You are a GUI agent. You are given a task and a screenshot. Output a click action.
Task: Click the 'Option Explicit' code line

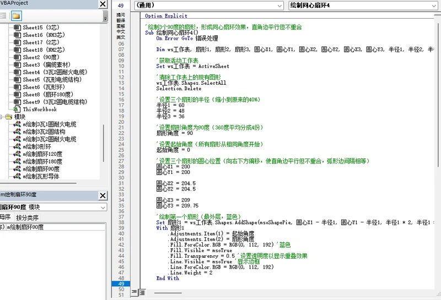pos(166,16)
